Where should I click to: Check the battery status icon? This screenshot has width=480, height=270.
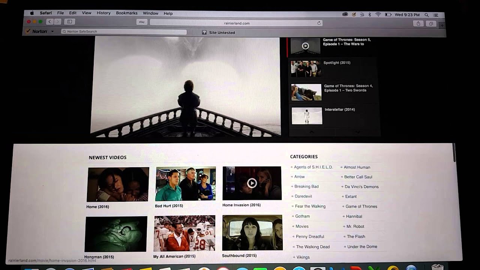pyautogui.click(x=388, y=15)
